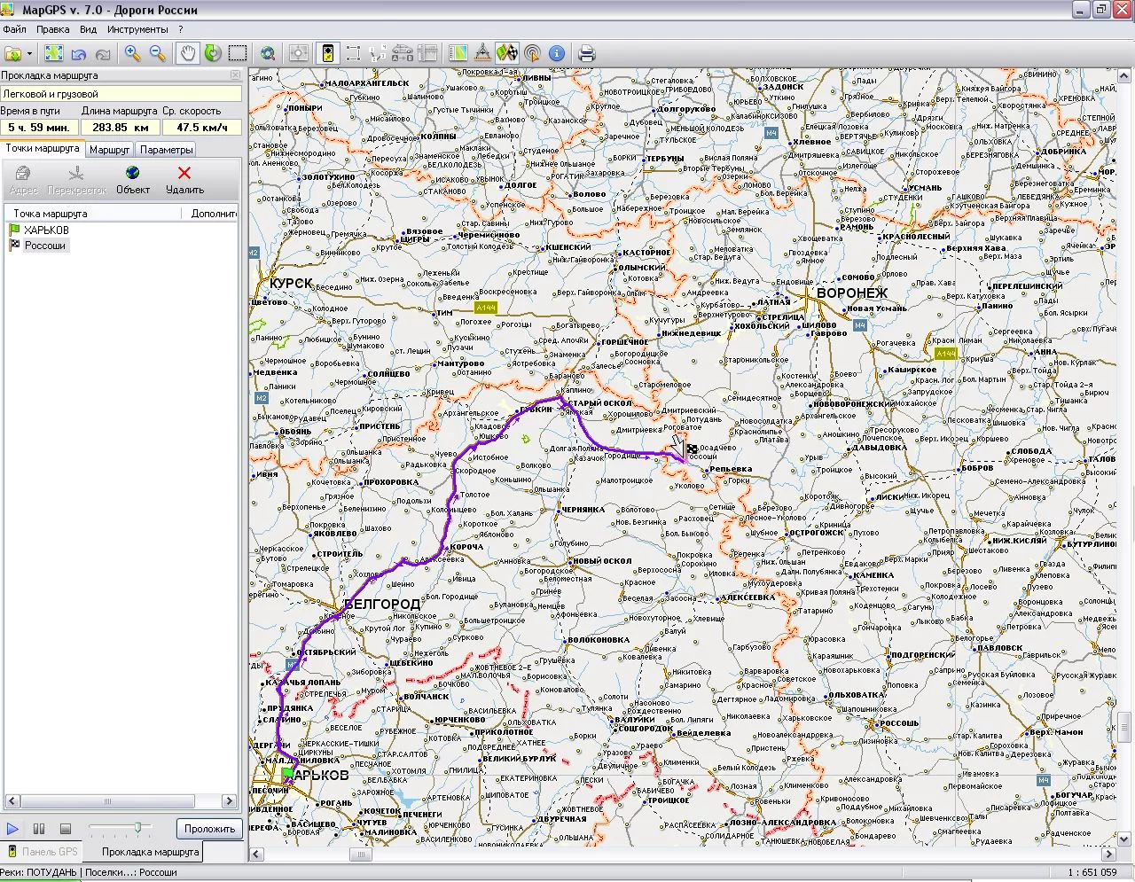Click the simulation speed slider handle
The width and height of the screenshot is (1135, 882).
click(137, 827)
